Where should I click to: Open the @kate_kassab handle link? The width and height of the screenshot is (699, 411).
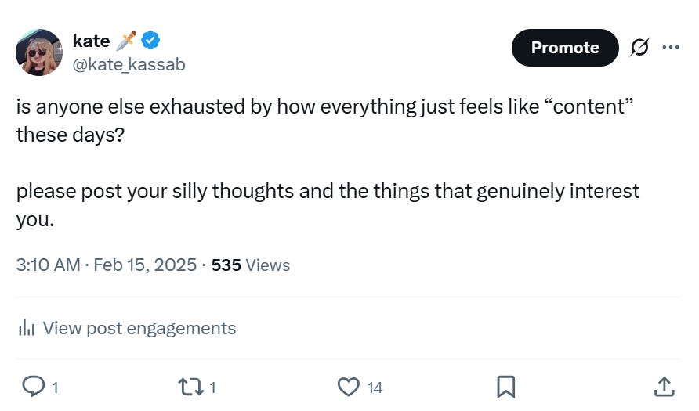click(x=129, y=64)
